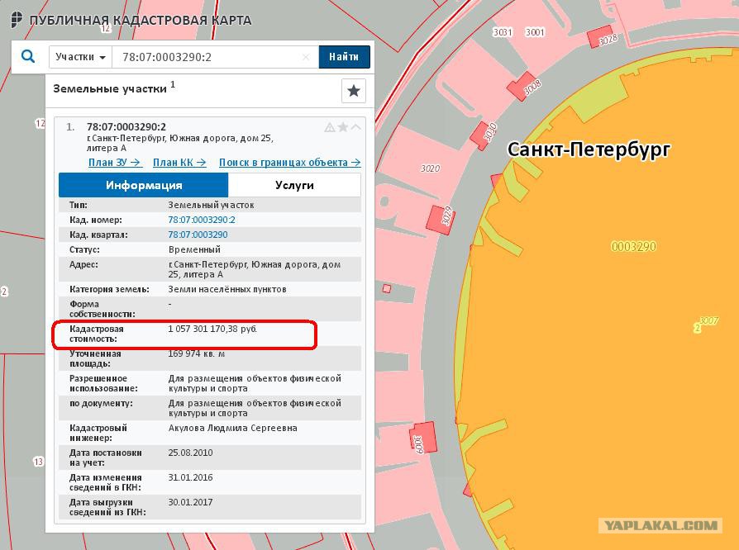Screen dimensions: 739x550
Task: Open the План ЗУ link
Action: pyautogui.click(x=115, y=163)
